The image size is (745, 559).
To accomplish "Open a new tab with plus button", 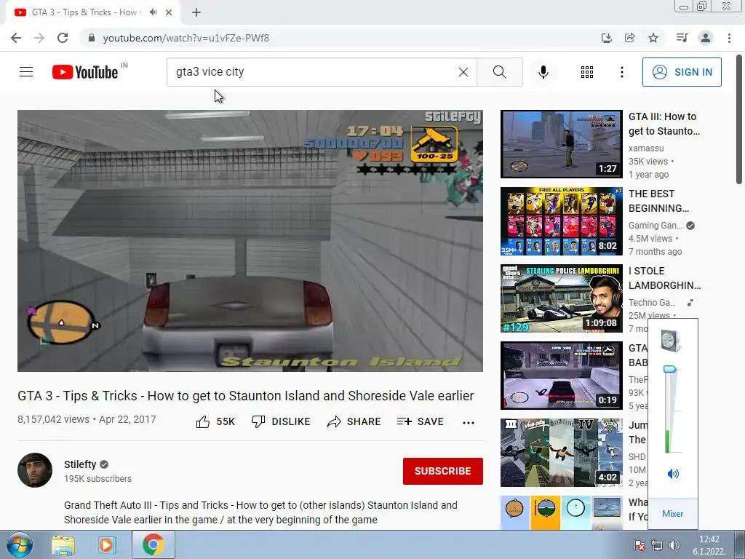I will [196, 12].
